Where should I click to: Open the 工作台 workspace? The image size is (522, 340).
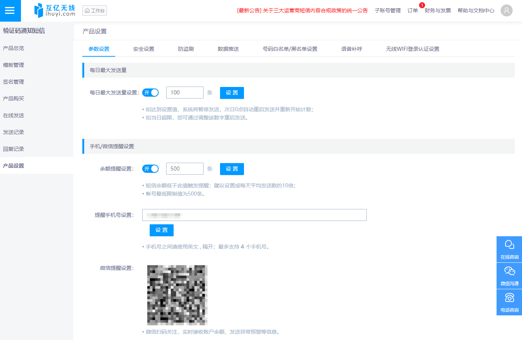coord(94,10)
